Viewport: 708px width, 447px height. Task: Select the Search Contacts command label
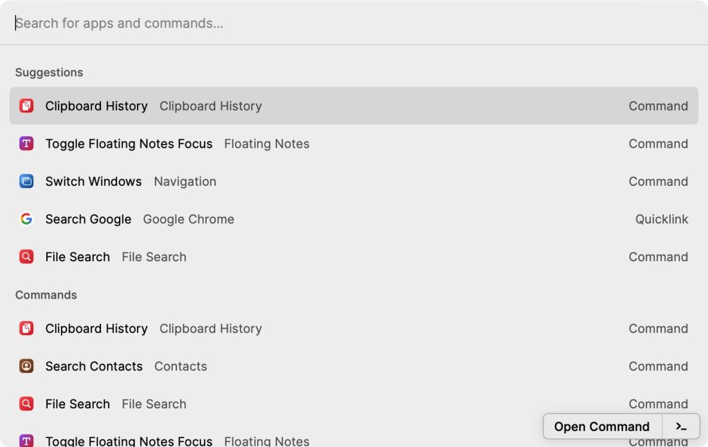pyautogui.click(x=93, y=366)
